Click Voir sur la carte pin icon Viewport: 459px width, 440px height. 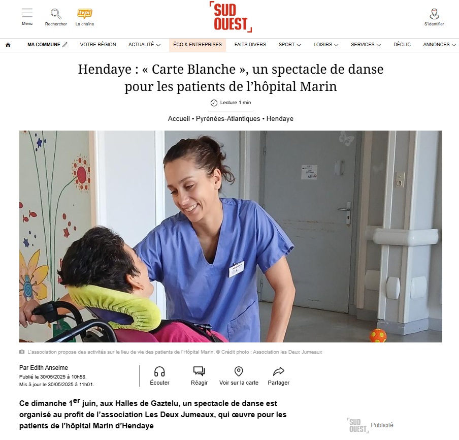point(239,371)
